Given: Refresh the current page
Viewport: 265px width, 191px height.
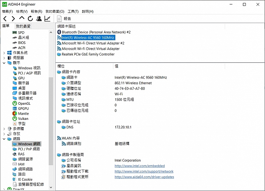Looking at the screenshot, I should (x=30, y=18).
